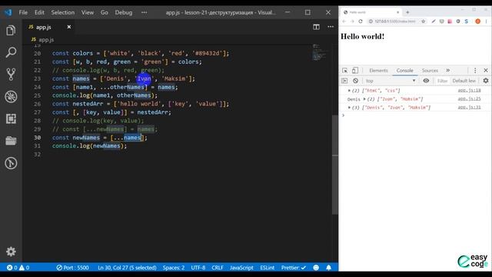Open the File menu
The image size is (492, 277).
pyautogui.click(x=23, y=12)
